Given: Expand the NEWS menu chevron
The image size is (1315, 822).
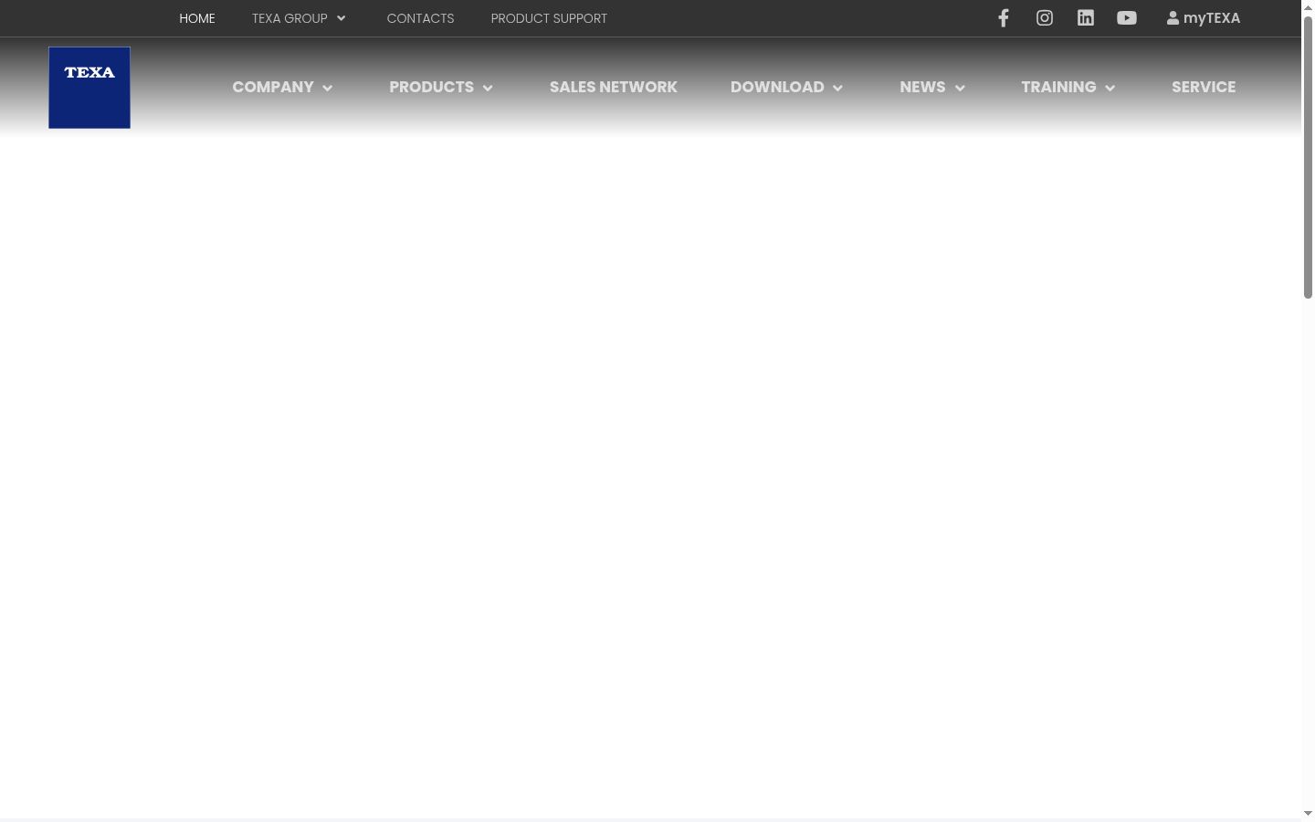Looking at the screenshot, I should 960,88.
